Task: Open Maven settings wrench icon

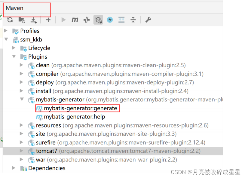Action: 148,20
